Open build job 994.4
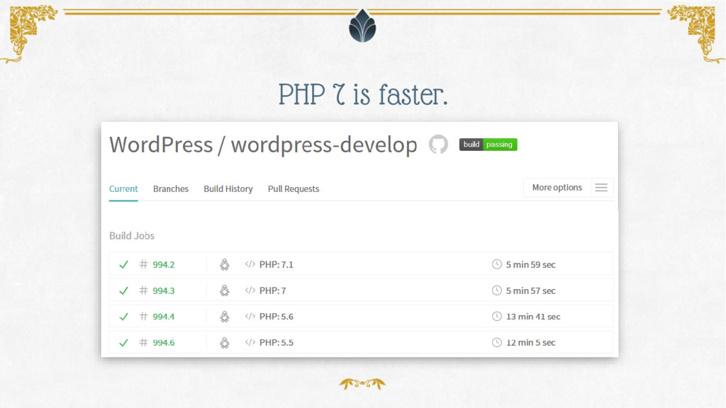Viewport: 726px width, 408px height. click(x=164, y=317)
